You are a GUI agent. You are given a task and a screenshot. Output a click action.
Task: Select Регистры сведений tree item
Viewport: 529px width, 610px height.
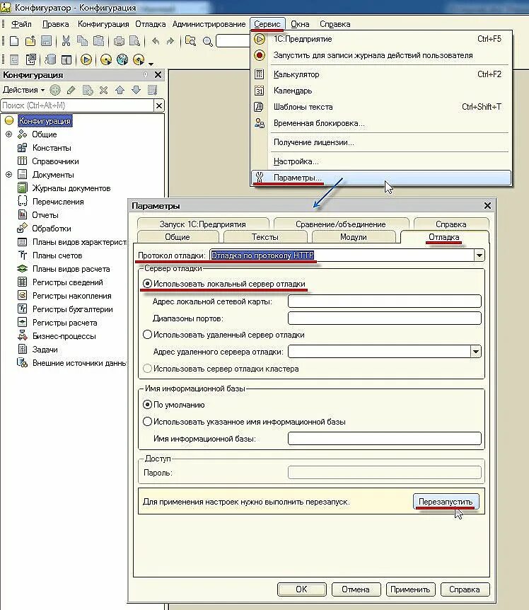pos(68,282)
